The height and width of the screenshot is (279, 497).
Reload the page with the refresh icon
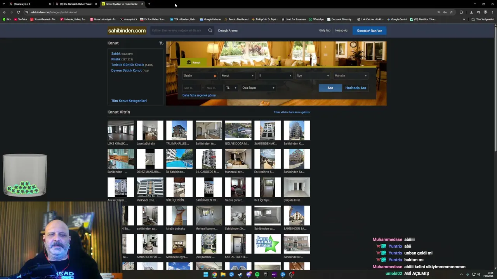[18, 12]
